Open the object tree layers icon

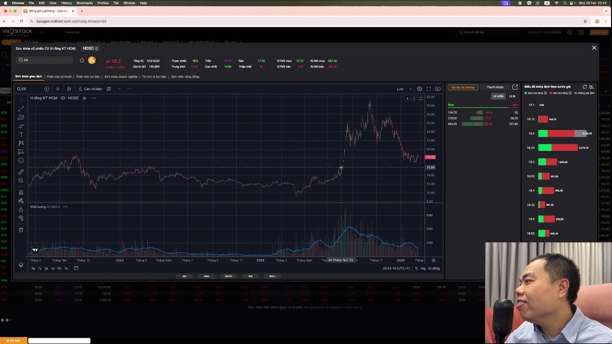click(21, 265)
